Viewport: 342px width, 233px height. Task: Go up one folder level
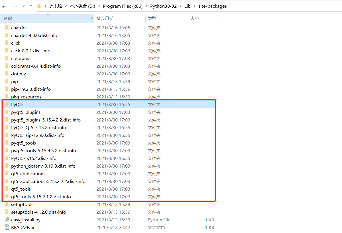tap(31, 6)
